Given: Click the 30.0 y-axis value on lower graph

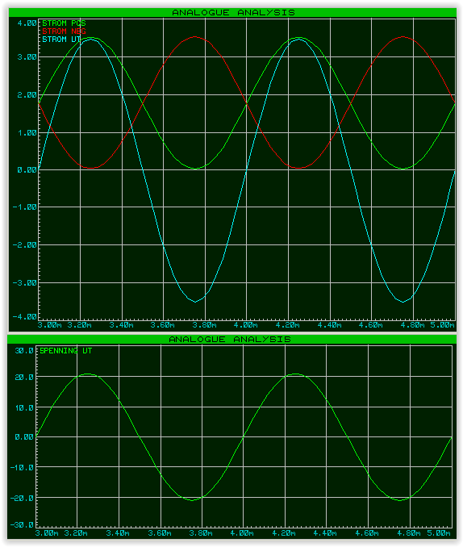Looking at the screenshot, I should tap(24, 351).
